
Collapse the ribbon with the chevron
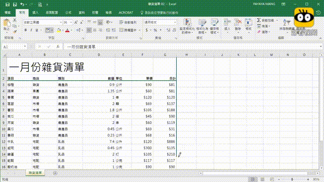(320, 38)
